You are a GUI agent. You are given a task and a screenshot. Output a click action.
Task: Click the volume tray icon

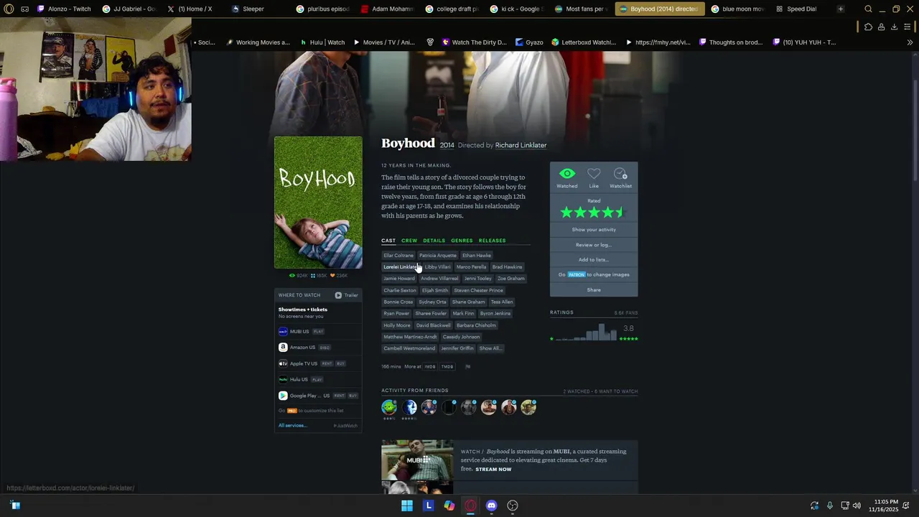tap(857, 506)
